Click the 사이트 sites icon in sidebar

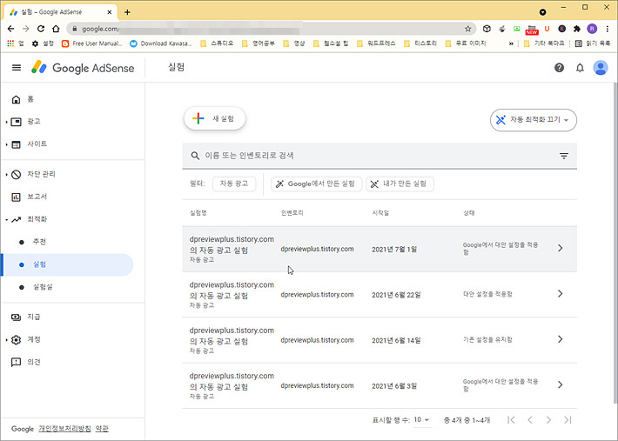coord(16,144)
